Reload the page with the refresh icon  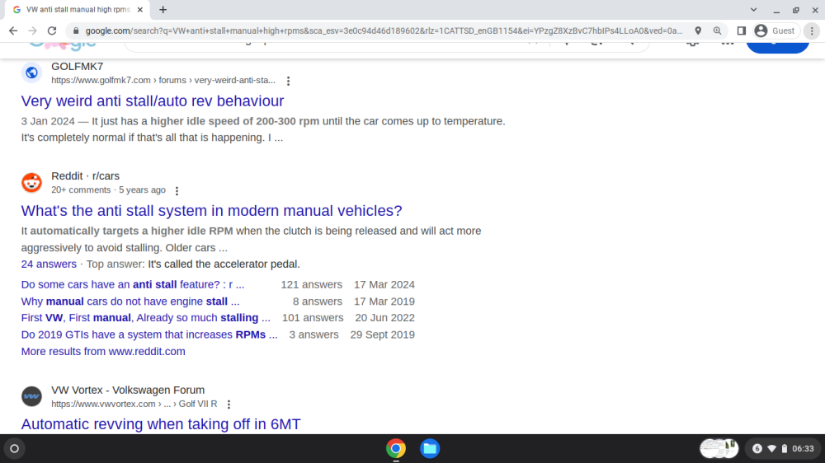[52, 31]
